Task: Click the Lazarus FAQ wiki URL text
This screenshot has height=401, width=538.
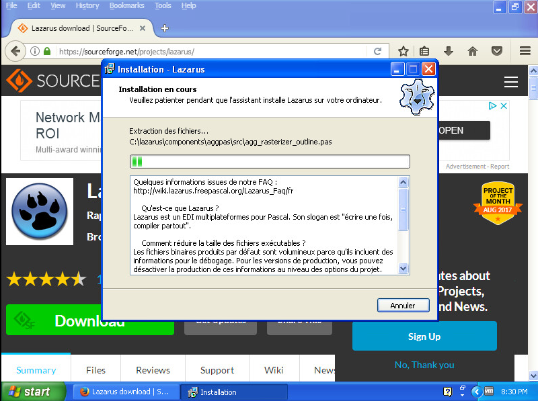Action: tap(213, 191)
